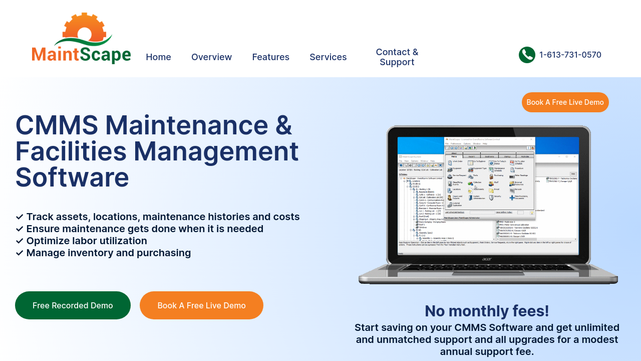
Task: Open the Features navigation item
Action: (270, 57)
